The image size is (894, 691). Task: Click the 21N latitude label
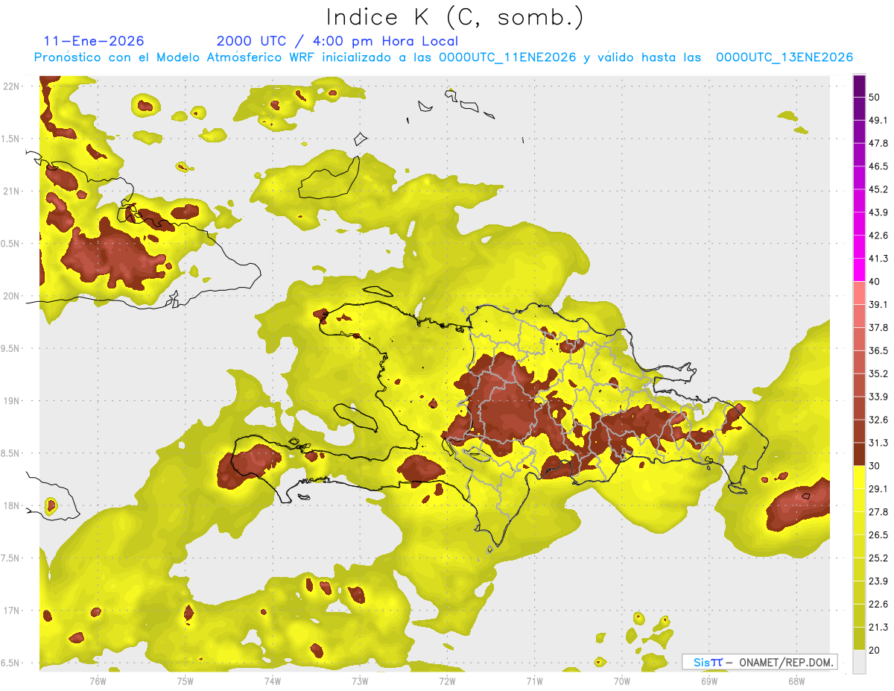[x=11, y=191]
